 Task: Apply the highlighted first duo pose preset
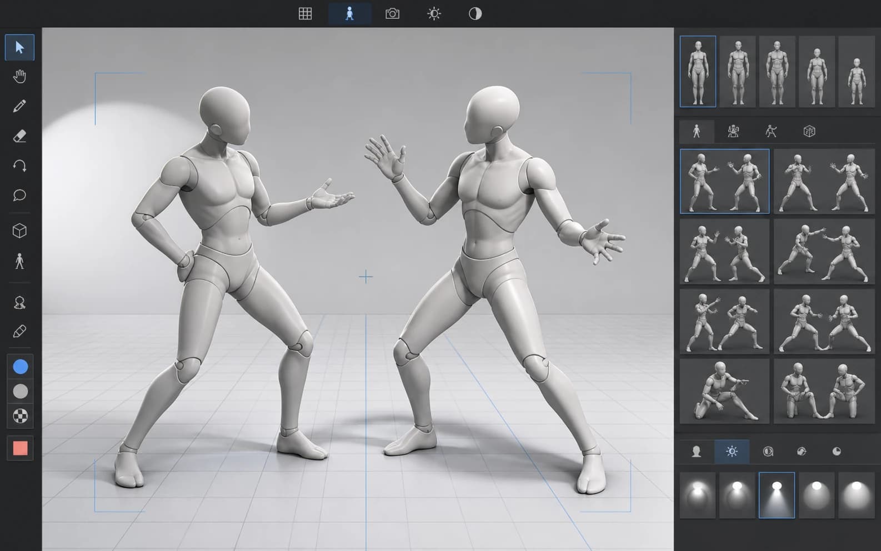[x=725, y=181]
